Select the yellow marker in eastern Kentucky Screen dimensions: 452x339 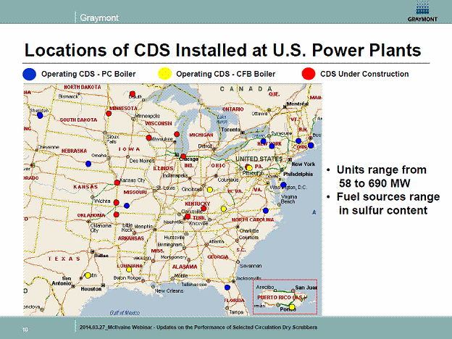click(224, 209)
